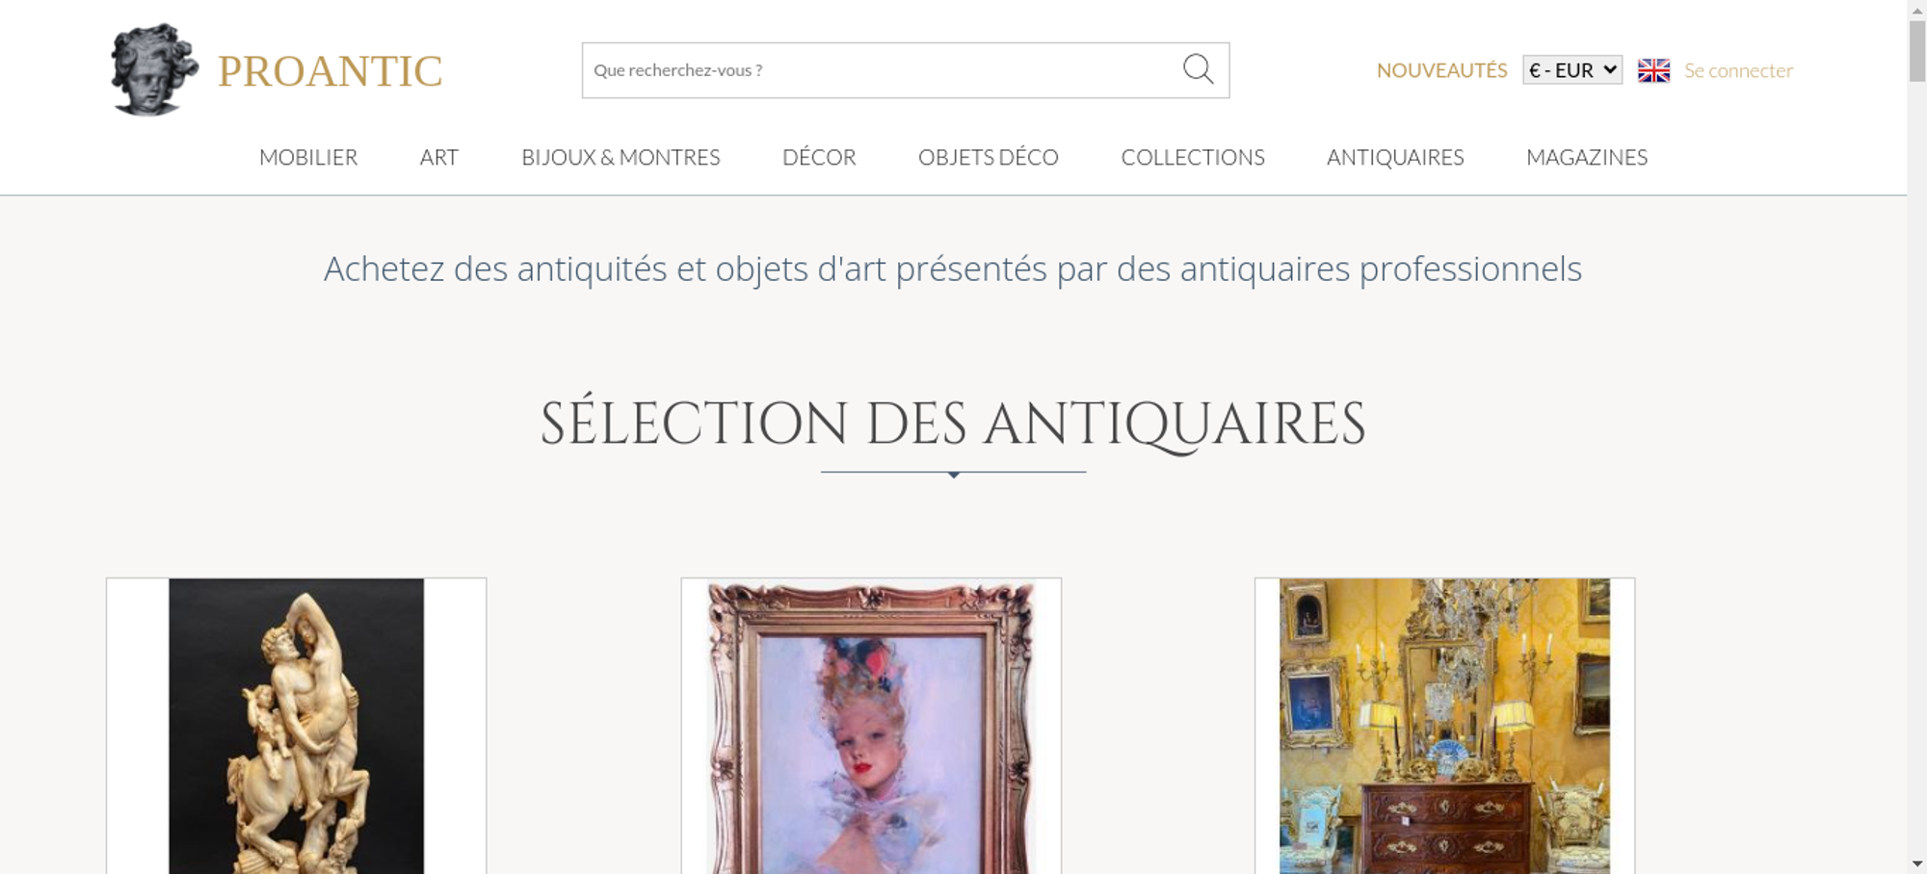Click the Se connecter link

pos(1738,70)
